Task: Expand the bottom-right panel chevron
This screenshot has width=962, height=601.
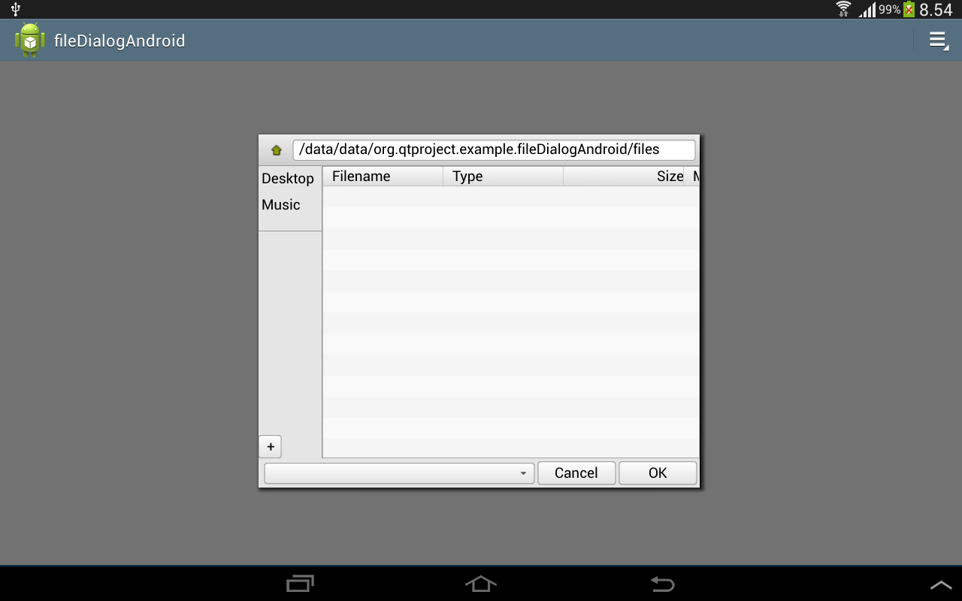Action: [x=940, y=584]
